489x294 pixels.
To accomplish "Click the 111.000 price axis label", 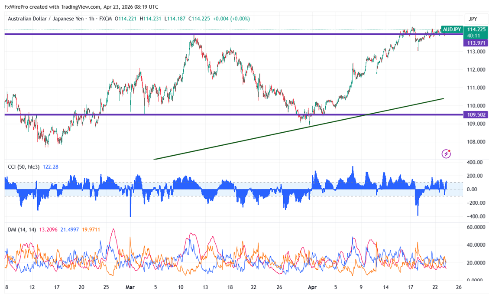I will click(x=476, y=88).
